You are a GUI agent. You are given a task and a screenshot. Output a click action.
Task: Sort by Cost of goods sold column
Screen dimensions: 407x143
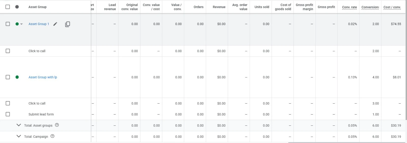(283, 7)
